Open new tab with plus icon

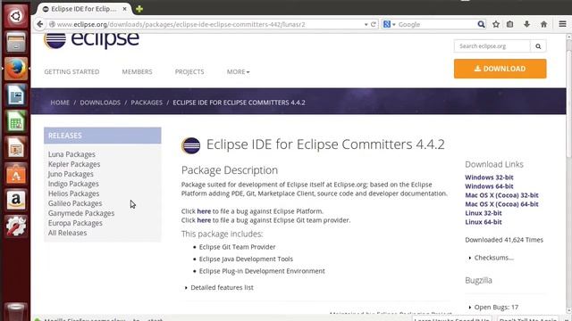click(139, 9)
